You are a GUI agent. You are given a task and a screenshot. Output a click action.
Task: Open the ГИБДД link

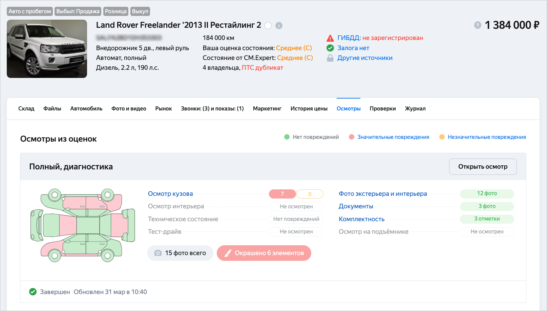point(349,38)
